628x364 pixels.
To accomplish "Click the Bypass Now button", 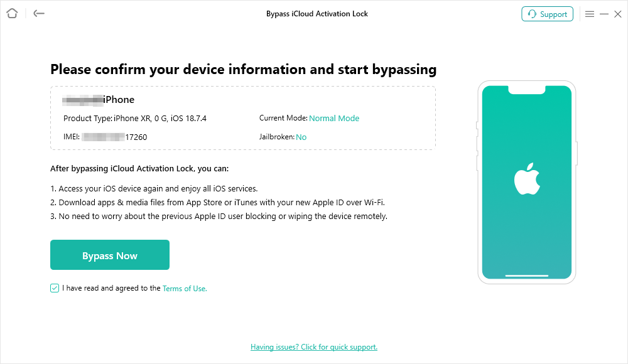I will 110,255.
